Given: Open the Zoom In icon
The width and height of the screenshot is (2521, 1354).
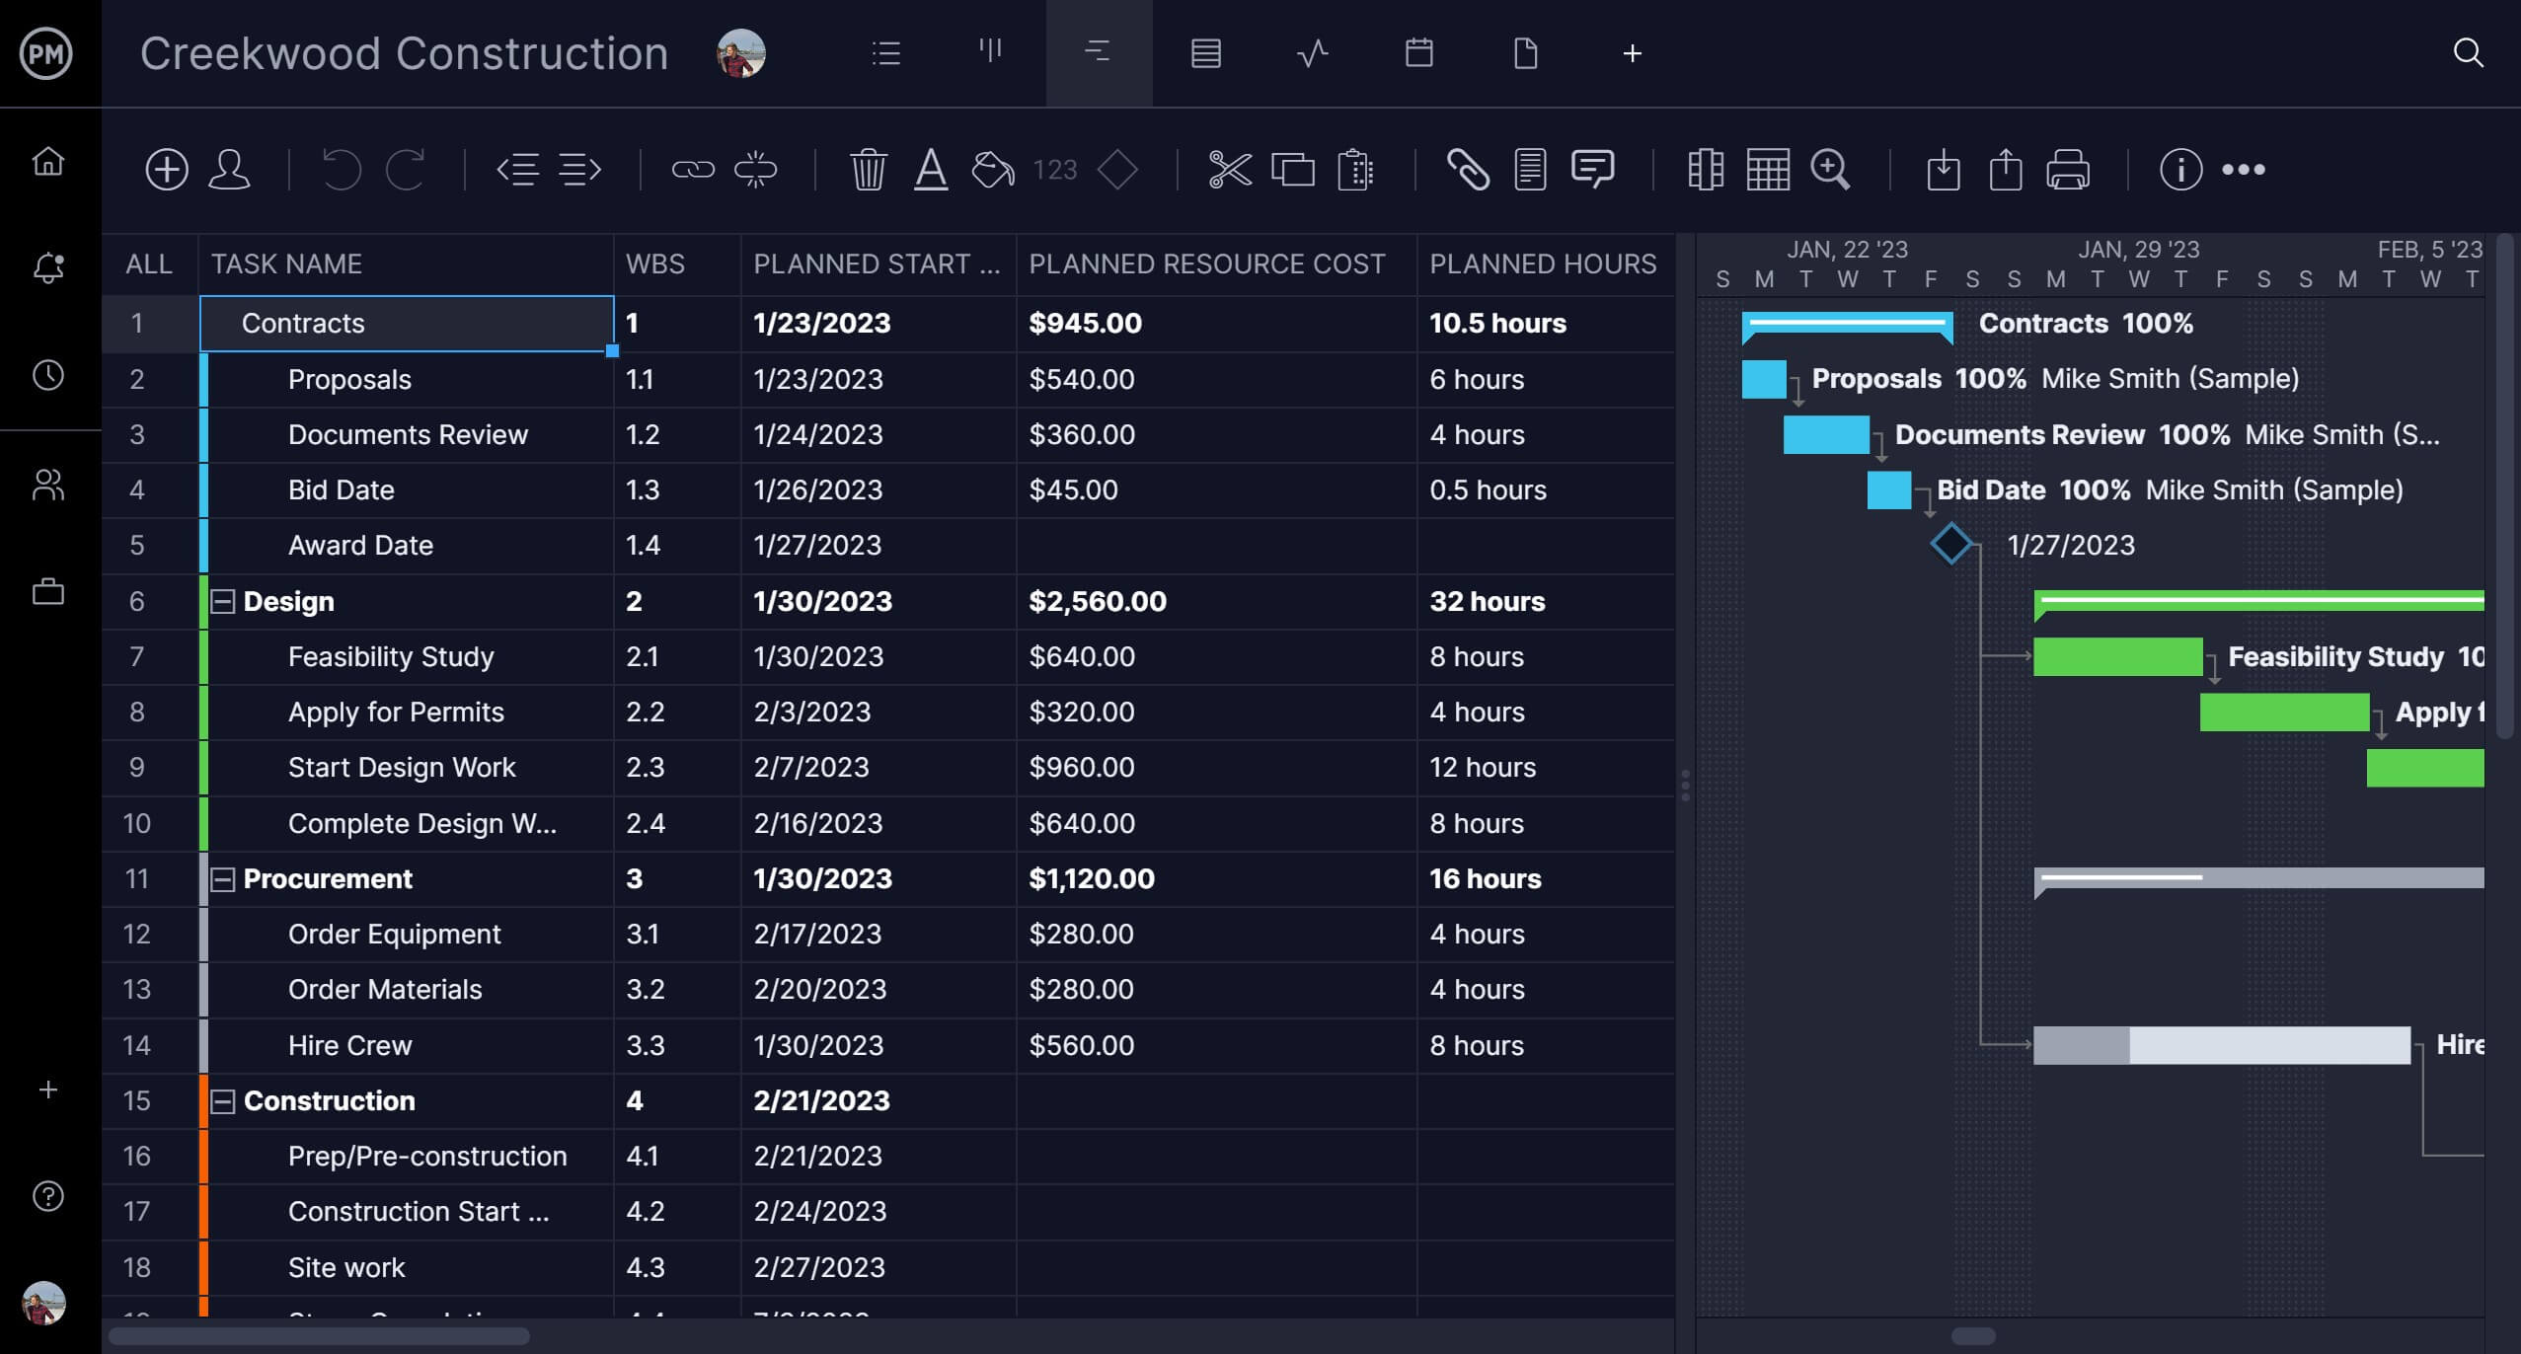Looking at the screenshot, I should pos(1831,169).
